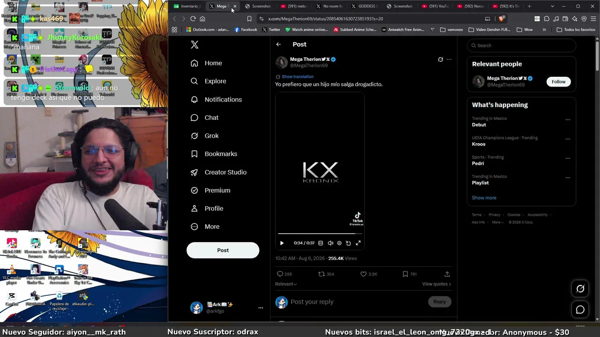
Task: Click the X search box
Action: pos(521,45)
